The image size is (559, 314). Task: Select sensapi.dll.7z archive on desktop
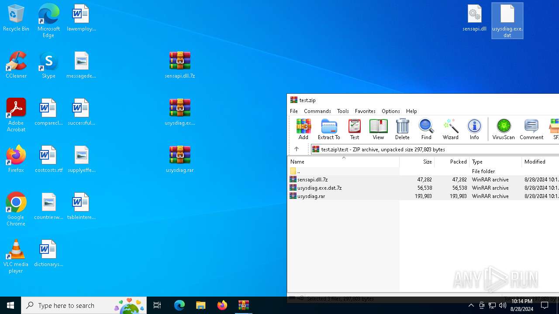coord(180,65)
